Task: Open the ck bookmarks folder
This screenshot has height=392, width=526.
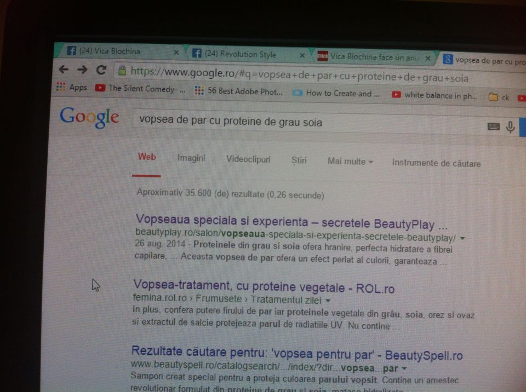Action: [499, 97]
